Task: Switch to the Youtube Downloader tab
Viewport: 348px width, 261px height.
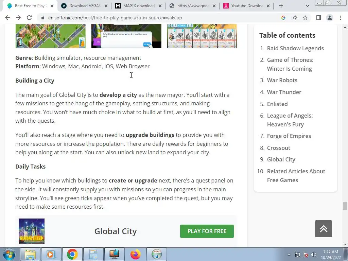Action: pyautogui.click(x=246, y=6)
